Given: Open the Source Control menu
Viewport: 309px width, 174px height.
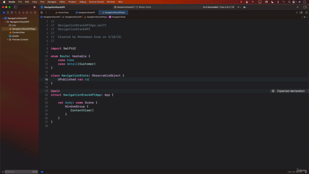Looking at the screenshot, I should [x=97, y=2].
